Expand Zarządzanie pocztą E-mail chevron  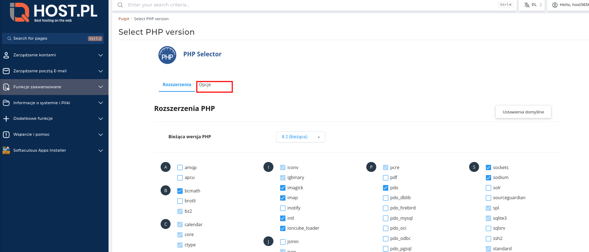(x=101, y=71)
